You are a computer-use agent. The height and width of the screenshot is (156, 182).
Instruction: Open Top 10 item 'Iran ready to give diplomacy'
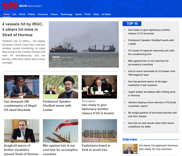pyautogui.click(x=149, y=32)
